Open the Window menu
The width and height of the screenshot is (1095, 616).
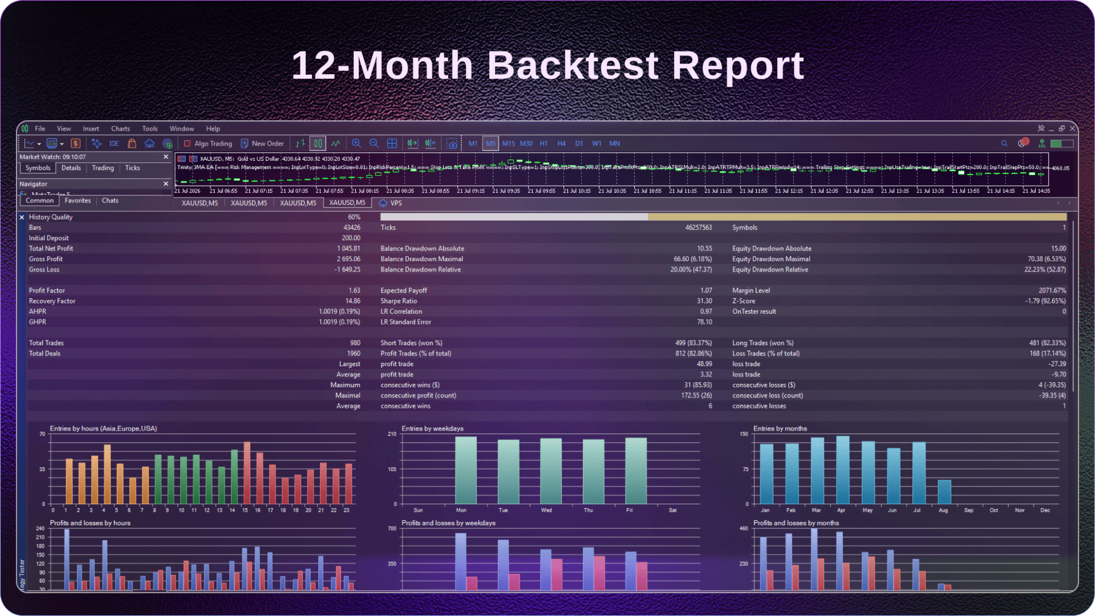182,129
